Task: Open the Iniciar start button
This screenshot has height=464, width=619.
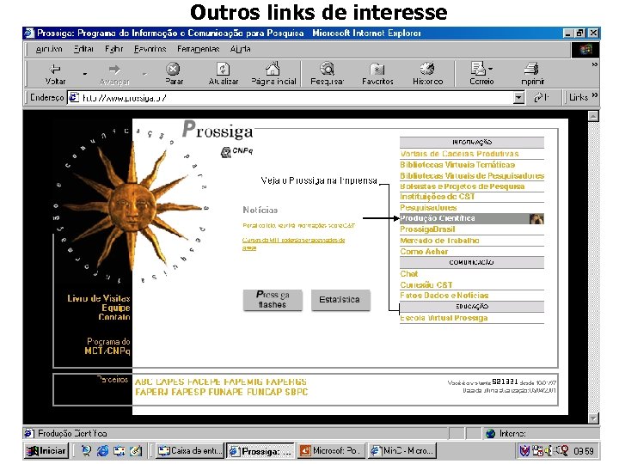Action: (x=46, y=450)
